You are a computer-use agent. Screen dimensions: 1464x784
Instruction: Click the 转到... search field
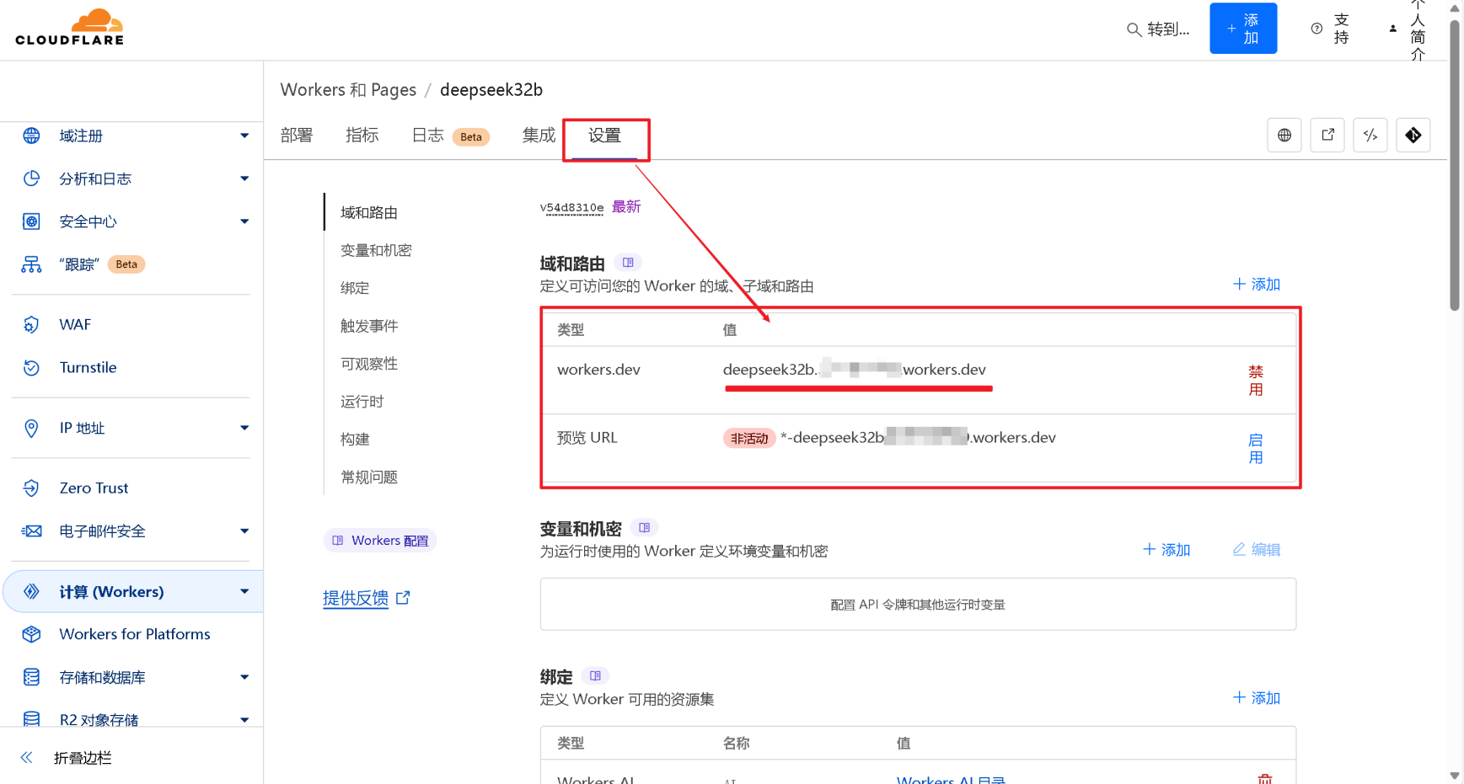(1159, 29)
